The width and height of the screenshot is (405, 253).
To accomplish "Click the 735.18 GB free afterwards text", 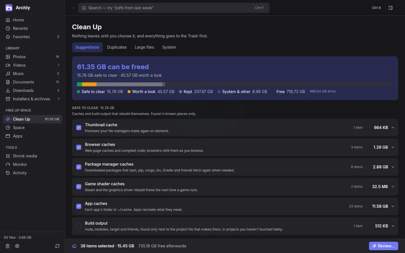I will (x=162, y=246).
